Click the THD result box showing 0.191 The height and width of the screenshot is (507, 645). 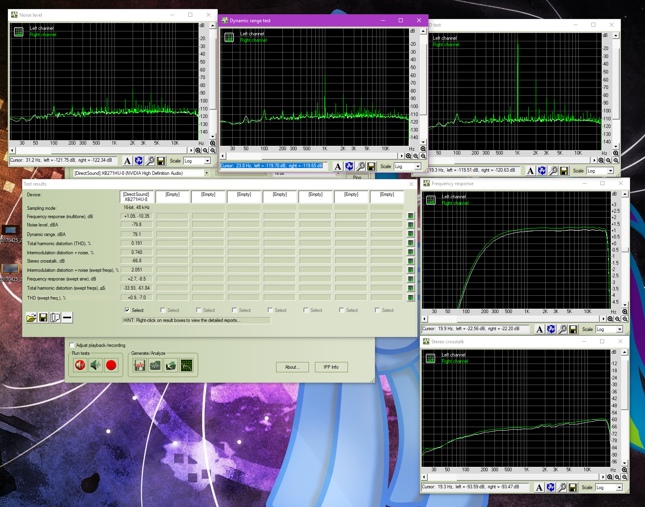137,243
